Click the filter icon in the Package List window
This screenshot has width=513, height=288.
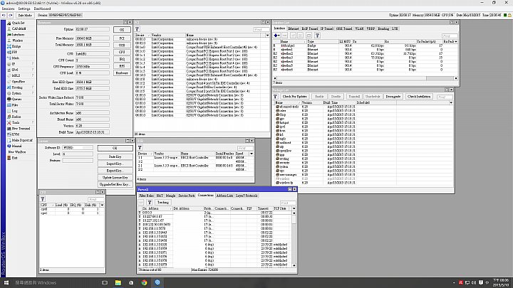pos(276,97)
